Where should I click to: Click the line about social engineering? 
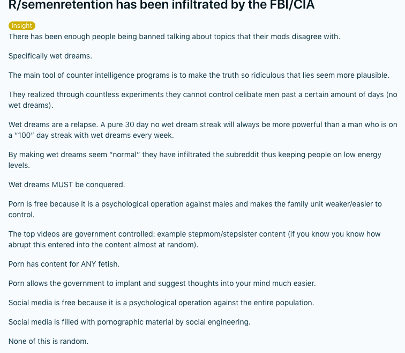130,322
